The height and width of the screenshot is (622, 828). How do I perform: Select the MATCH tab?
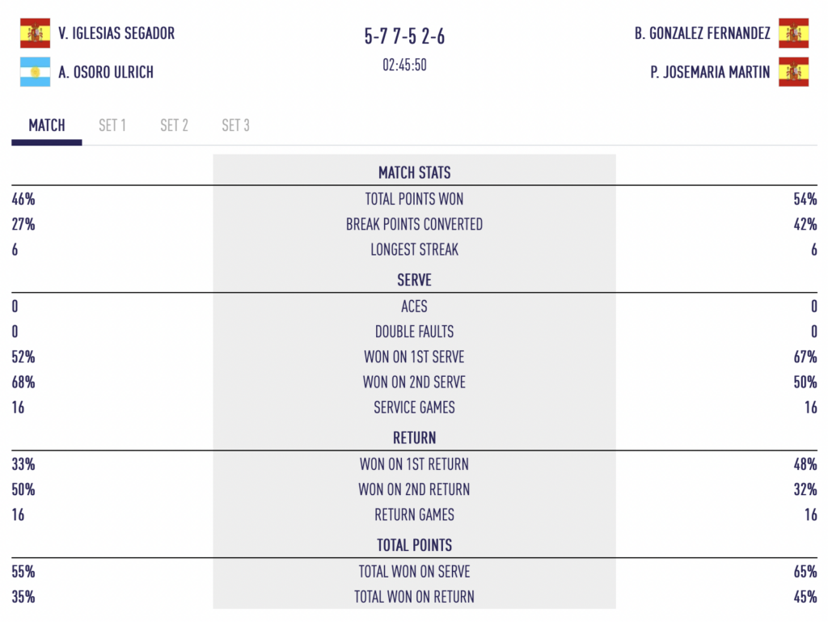tap(47, 125)
